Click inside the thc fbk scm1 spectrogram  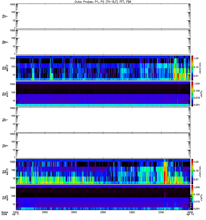103,197
